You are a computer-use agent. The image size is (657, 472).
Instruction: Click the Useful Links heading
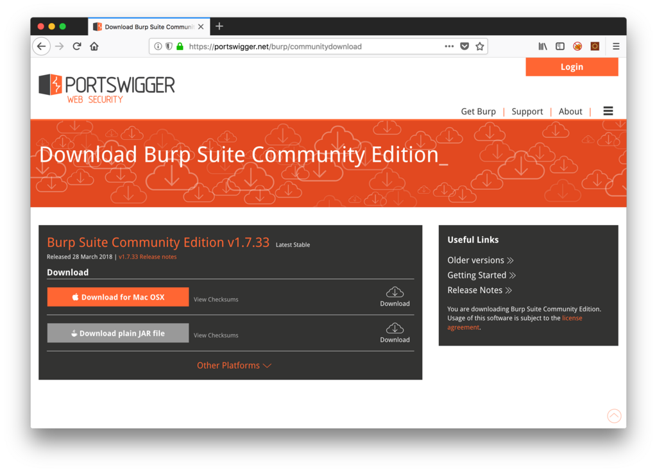point(473,240)
